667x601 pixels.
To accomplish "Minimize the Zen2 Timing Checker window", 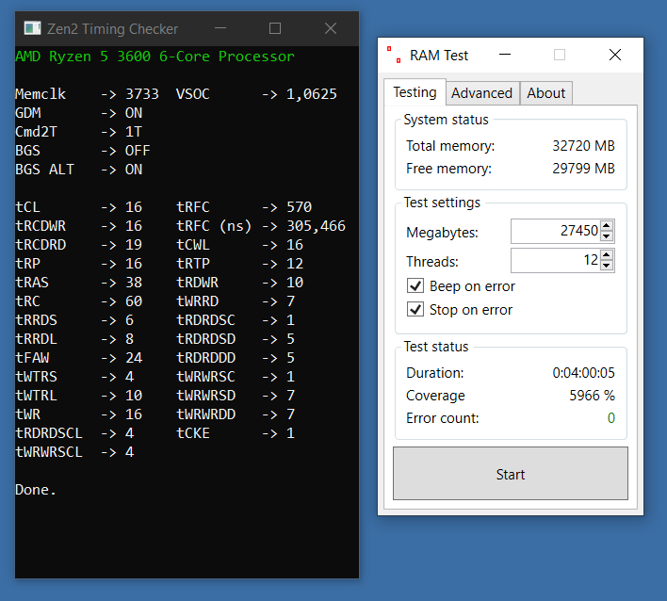I will (x=220, y=28).
